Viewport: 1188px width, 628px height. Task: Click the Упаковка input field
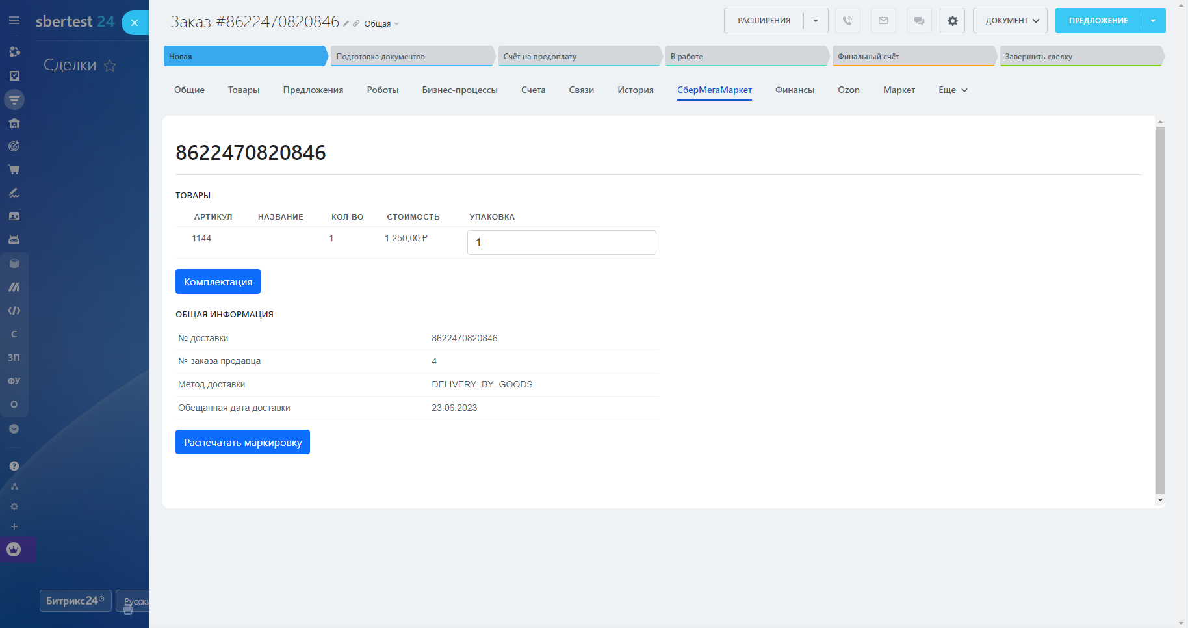[562, 242]
